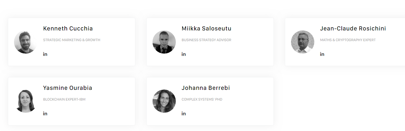405x131 pixels.
Task: Click Yasmine Ourabia's profile photo
Action: click(26, 101)
